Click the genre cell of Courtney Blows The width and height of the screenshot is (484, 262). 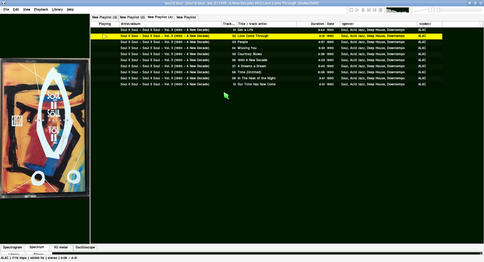tap(373, 54)
